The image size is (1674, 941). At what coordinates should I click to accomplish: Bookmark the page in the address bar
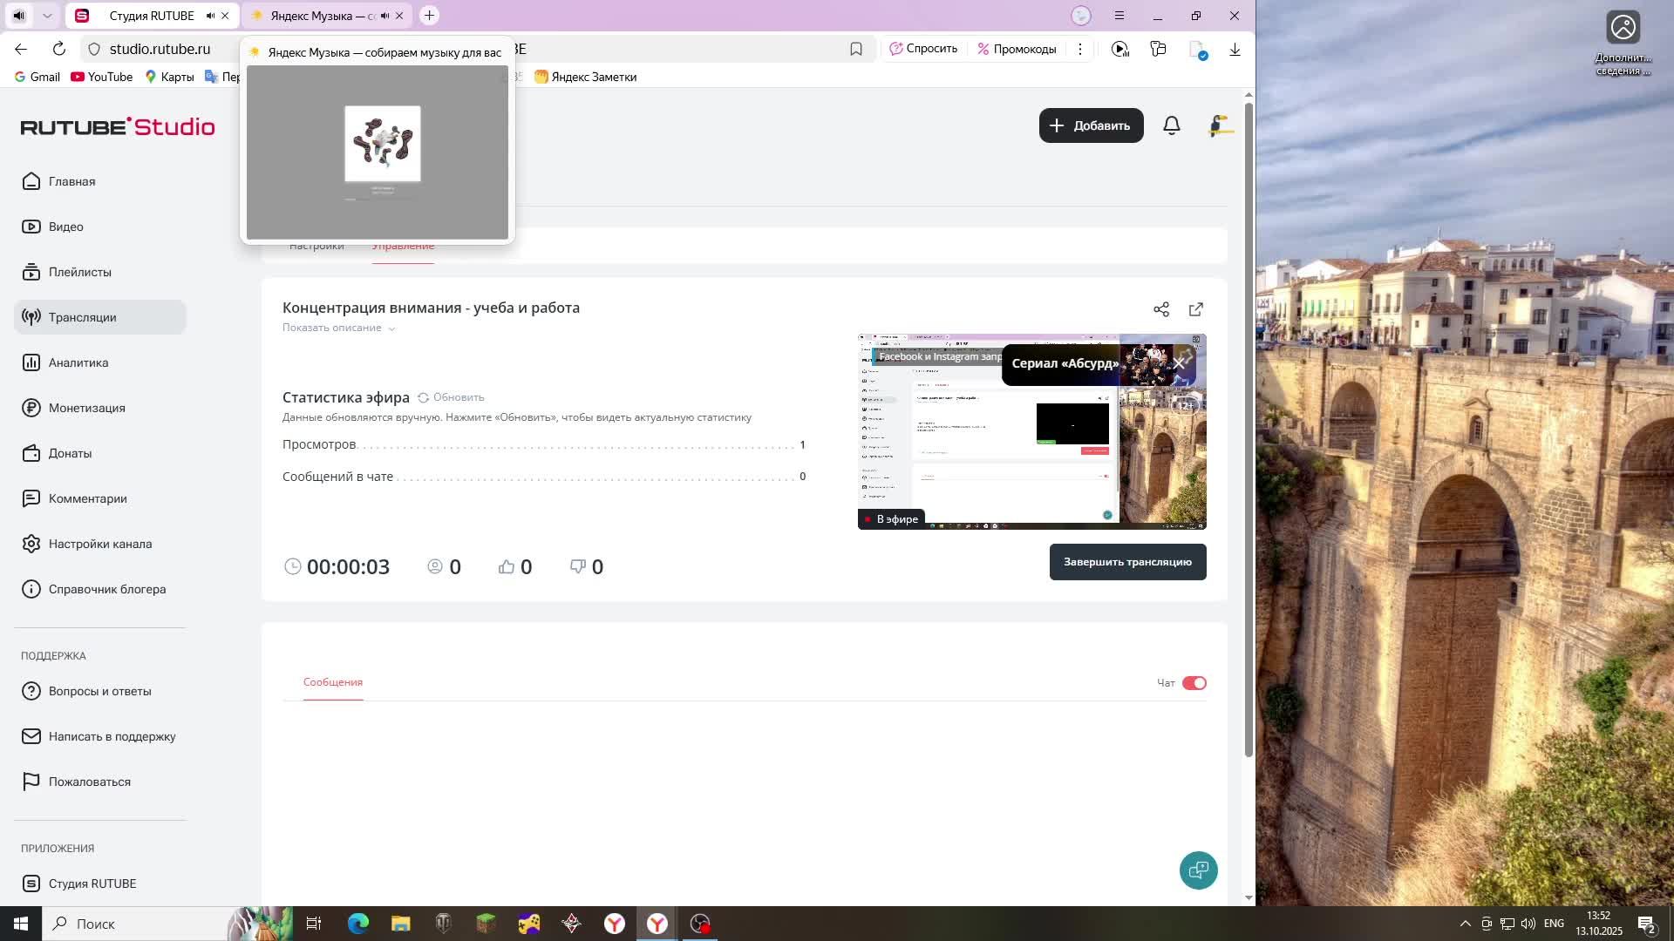[x=855, y=49]
